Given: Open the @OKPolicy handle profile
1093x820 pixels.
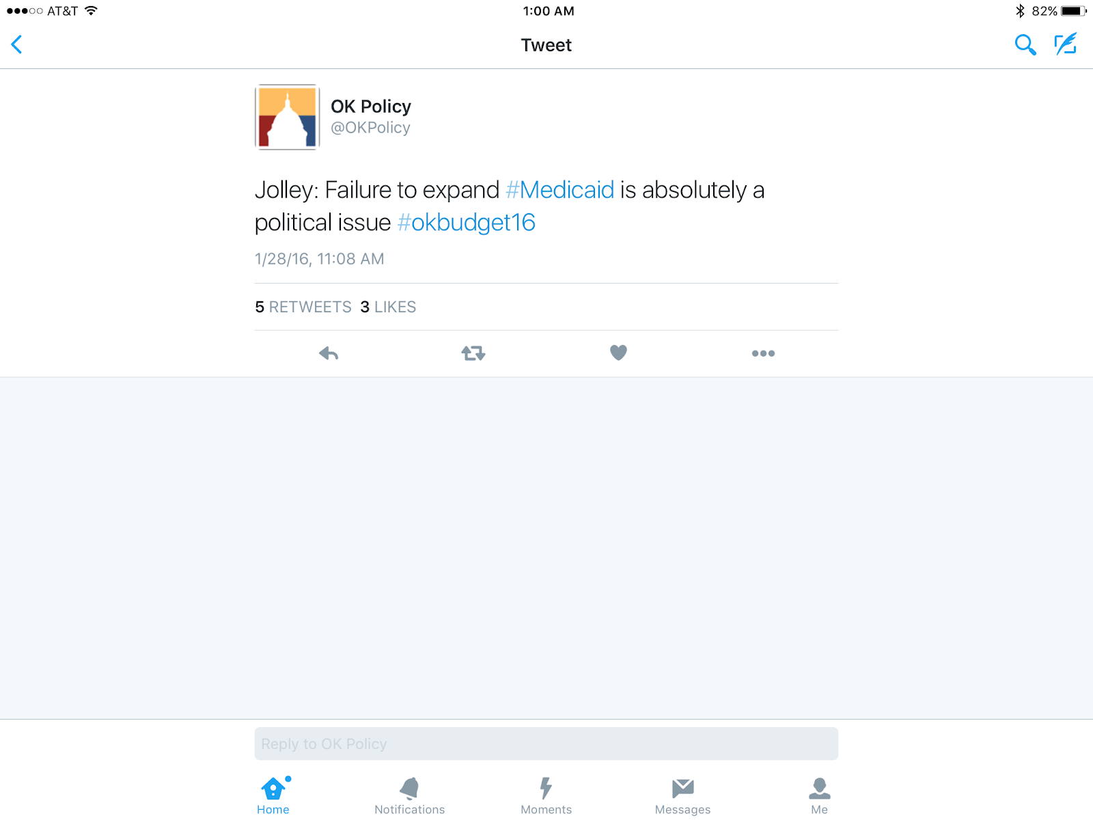Looking at the screenshot, I should [370, 128].
